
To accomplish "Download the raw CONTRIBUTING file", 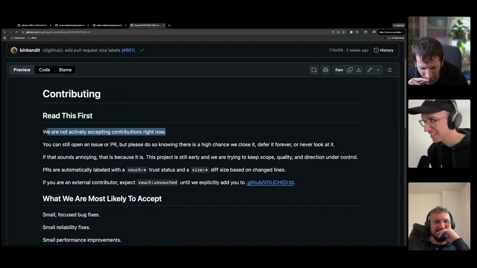I will point(358,70).
